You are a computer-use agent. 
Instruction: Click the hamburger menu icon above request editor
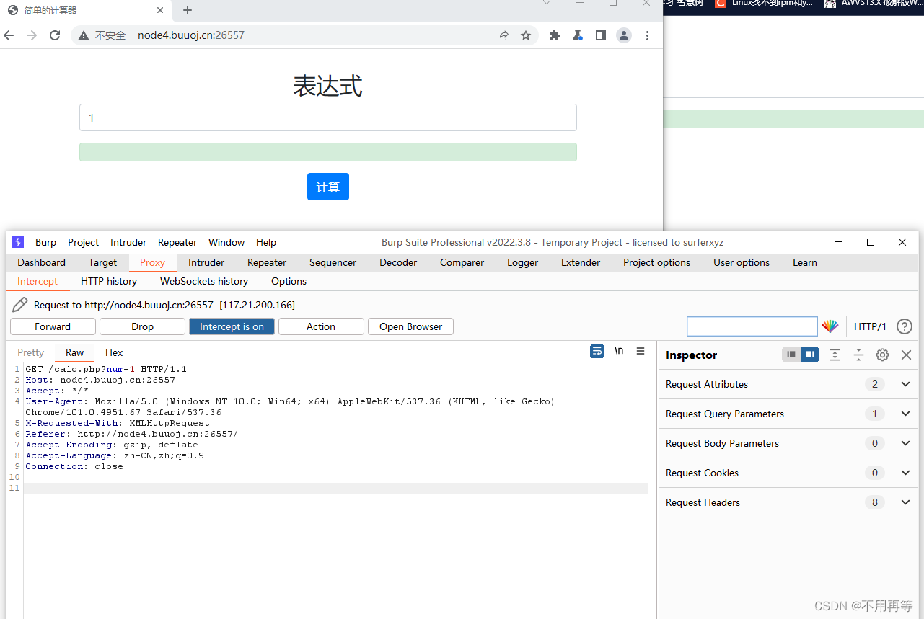(x=641, y=351)
